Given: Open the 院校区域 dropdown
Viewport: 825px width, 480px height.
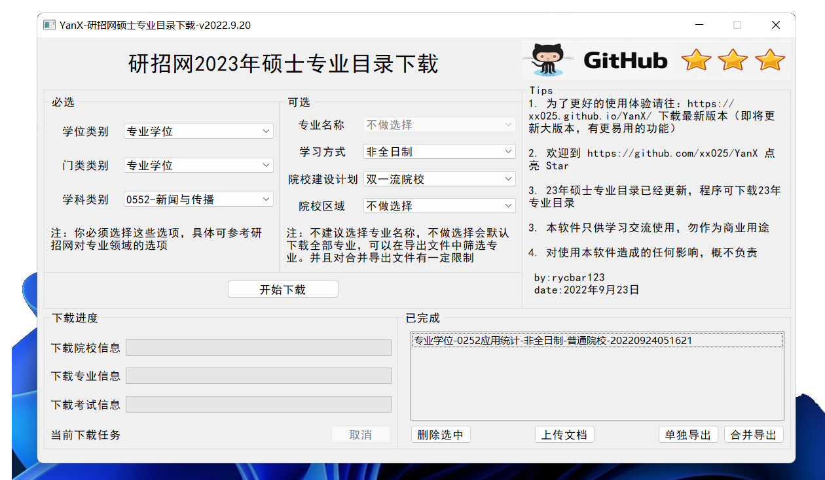Looking at the screenshot, I should click(x=439, y=206).
